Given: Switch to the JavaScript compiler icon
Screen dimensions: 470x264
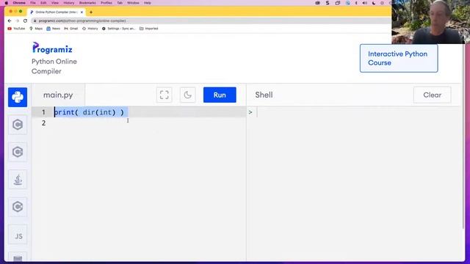Looking at the screenshot, I should click(x=18, y=235).
